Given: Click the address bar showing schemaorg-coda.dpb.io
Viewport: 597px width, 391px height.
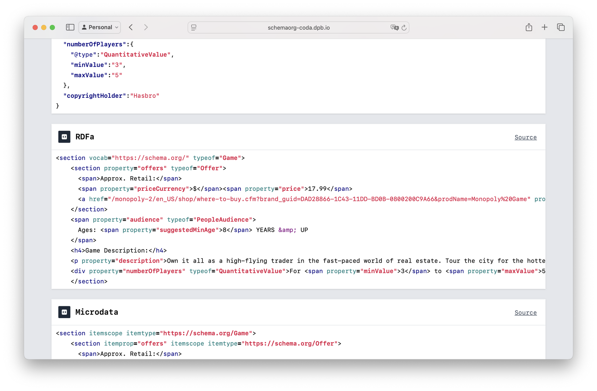Looking at the screenshot, I should [x=298, y=27].
